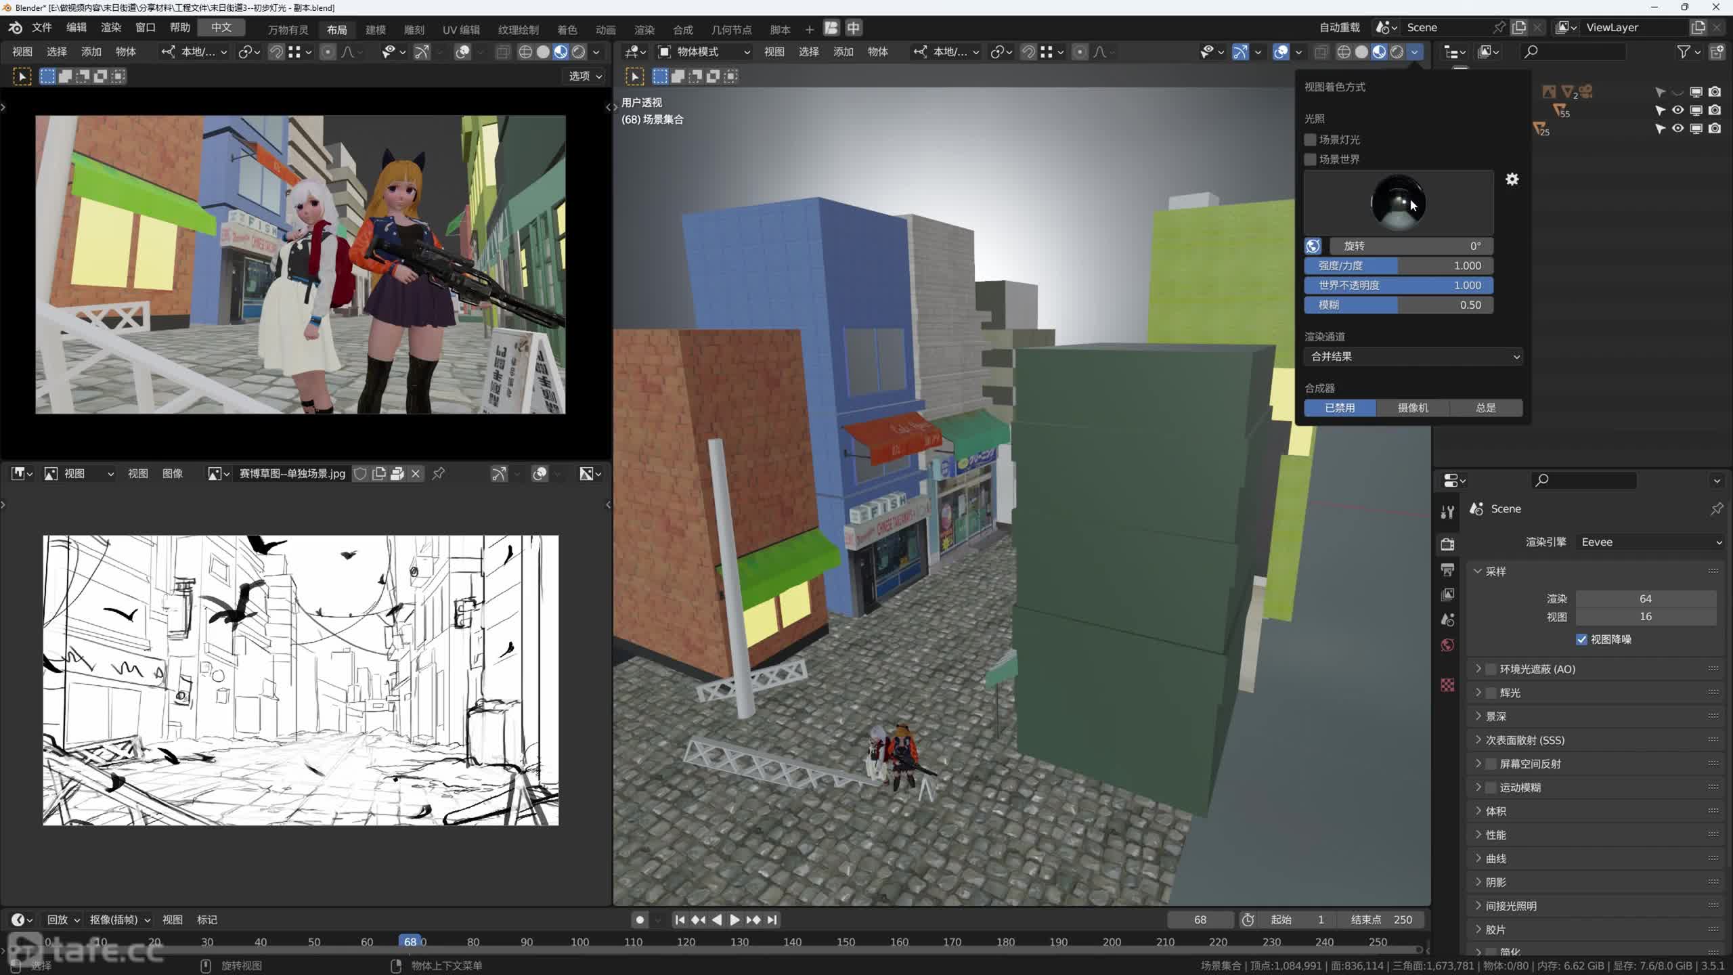Open the Tool properties tab
The image size is (1733, 975).
coord(1447,512)
